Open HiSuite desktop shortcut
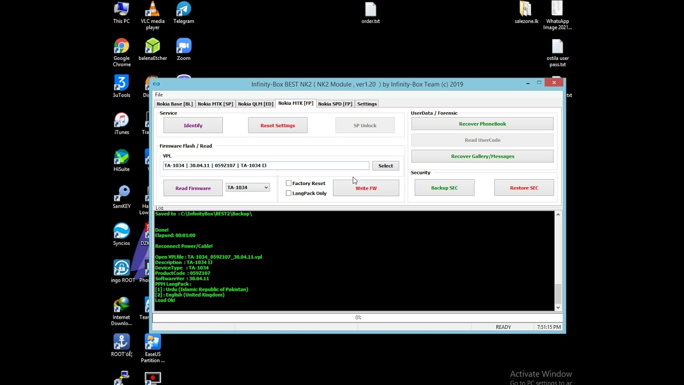The width and height of the screenshot is (684, 385). click(121, 160)
